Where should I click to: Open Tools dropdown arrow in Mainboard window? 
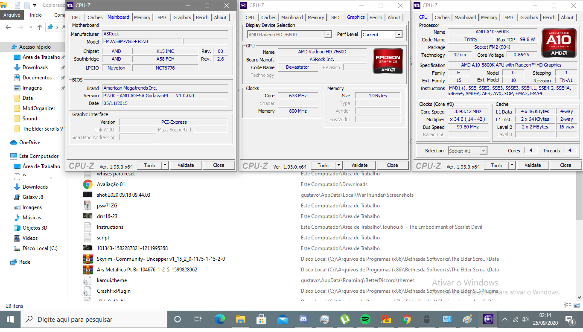click(x=165, y=165)
